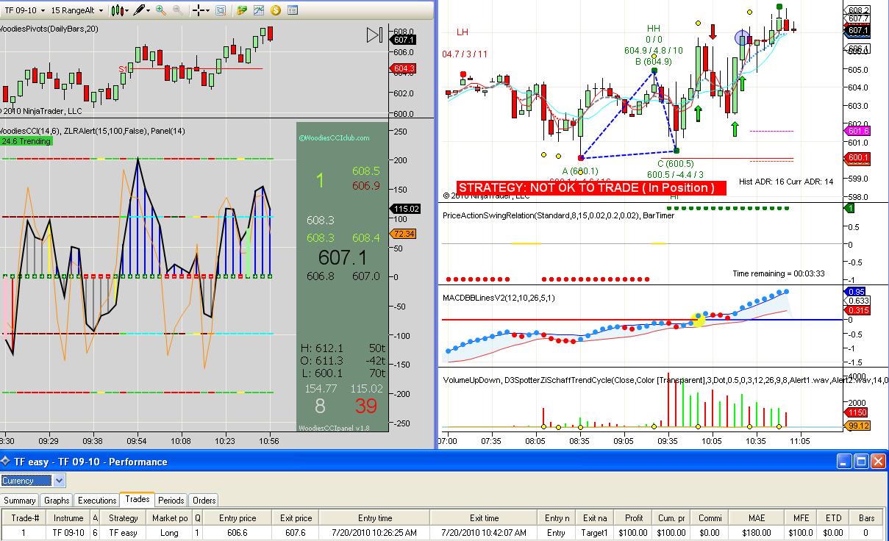Select the drawing pencil tool
This screenshot has height=541, width=889.
tap(140, 10)
